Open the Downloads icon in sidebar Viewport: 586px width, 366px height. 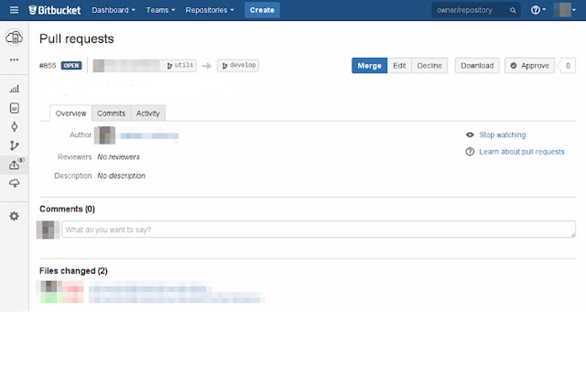[x=14, y=184]
